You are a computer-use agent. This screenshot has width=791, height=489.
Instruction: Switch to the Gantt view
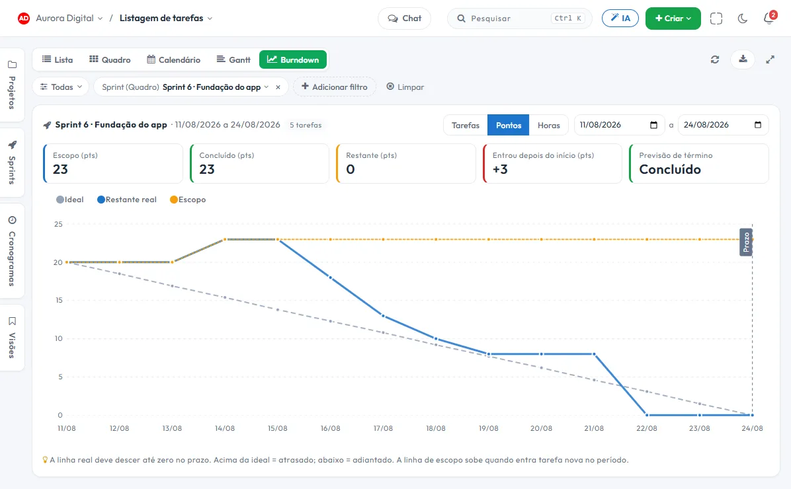click(x=233, y=59)
